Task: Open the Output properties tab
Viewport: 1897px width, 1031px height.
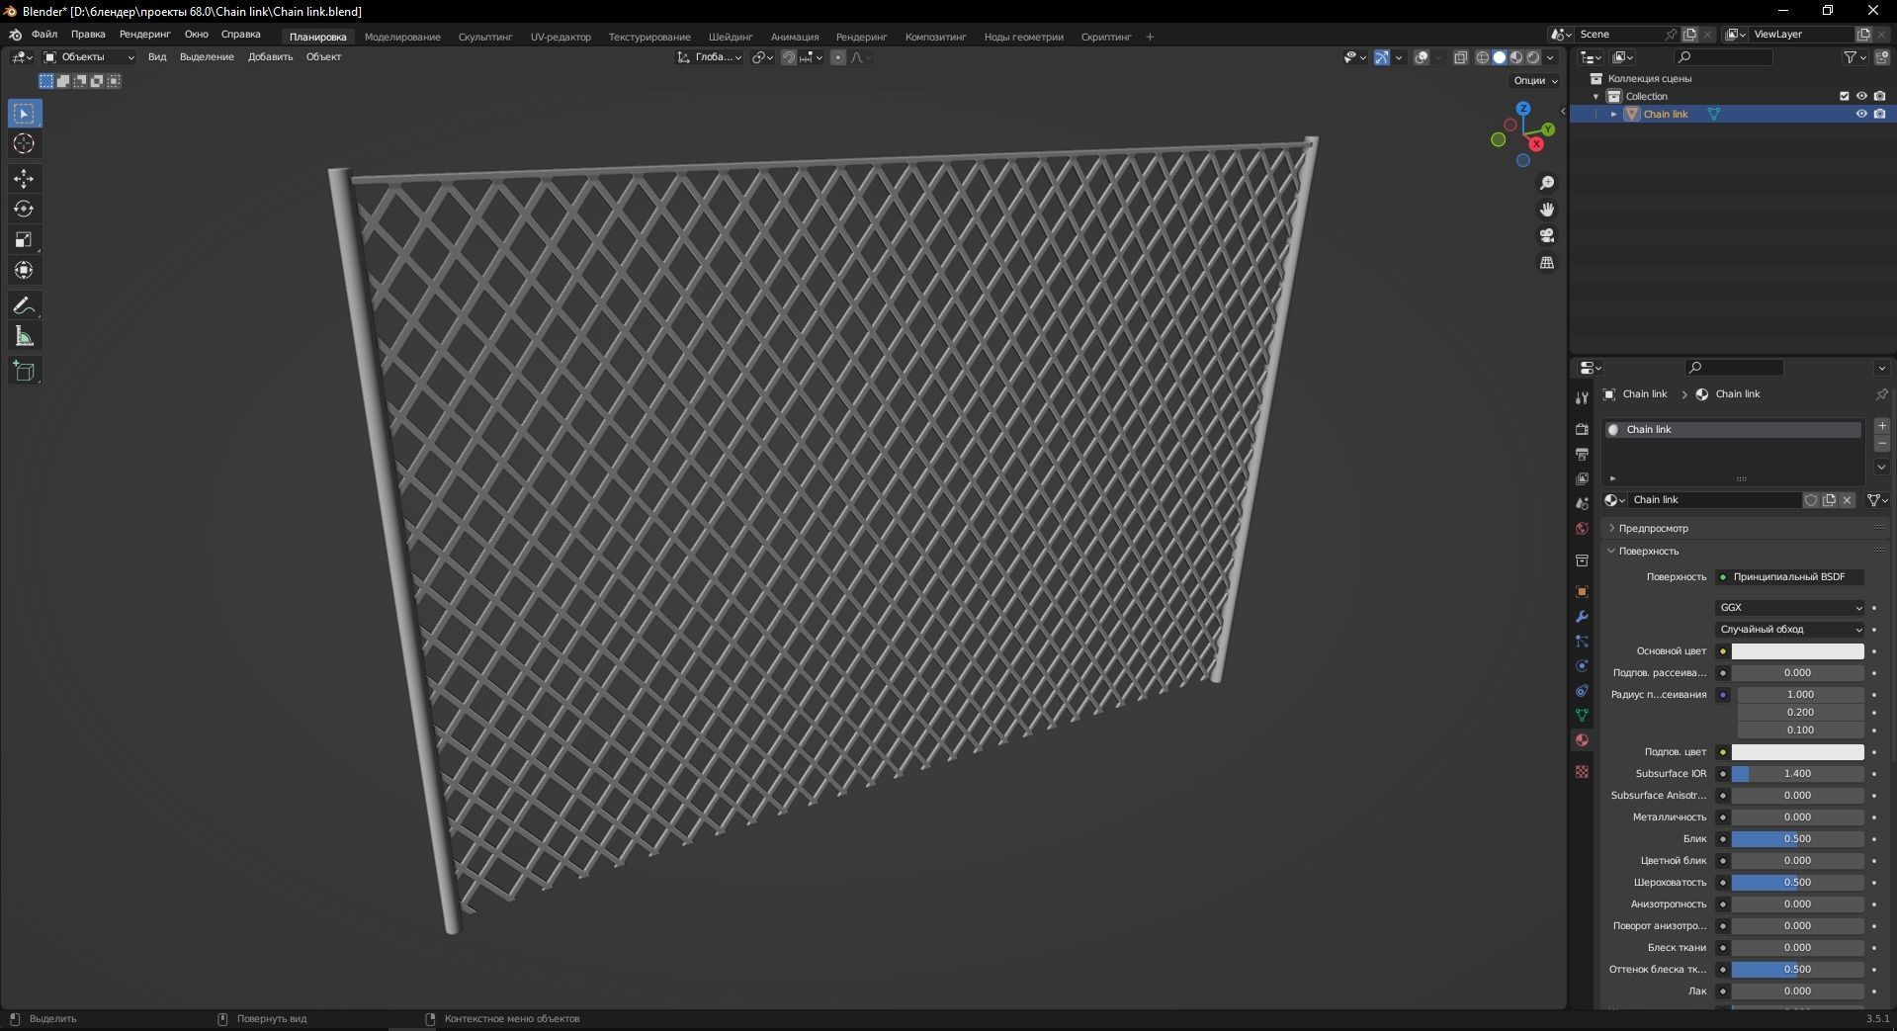Action: point(1582,454)
